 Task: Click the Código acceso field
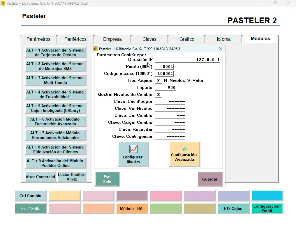164,74
